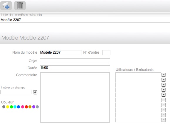Click inside the Commentaire text area
The height and width of the screenshot is (126, 170).
click(75, 98)
